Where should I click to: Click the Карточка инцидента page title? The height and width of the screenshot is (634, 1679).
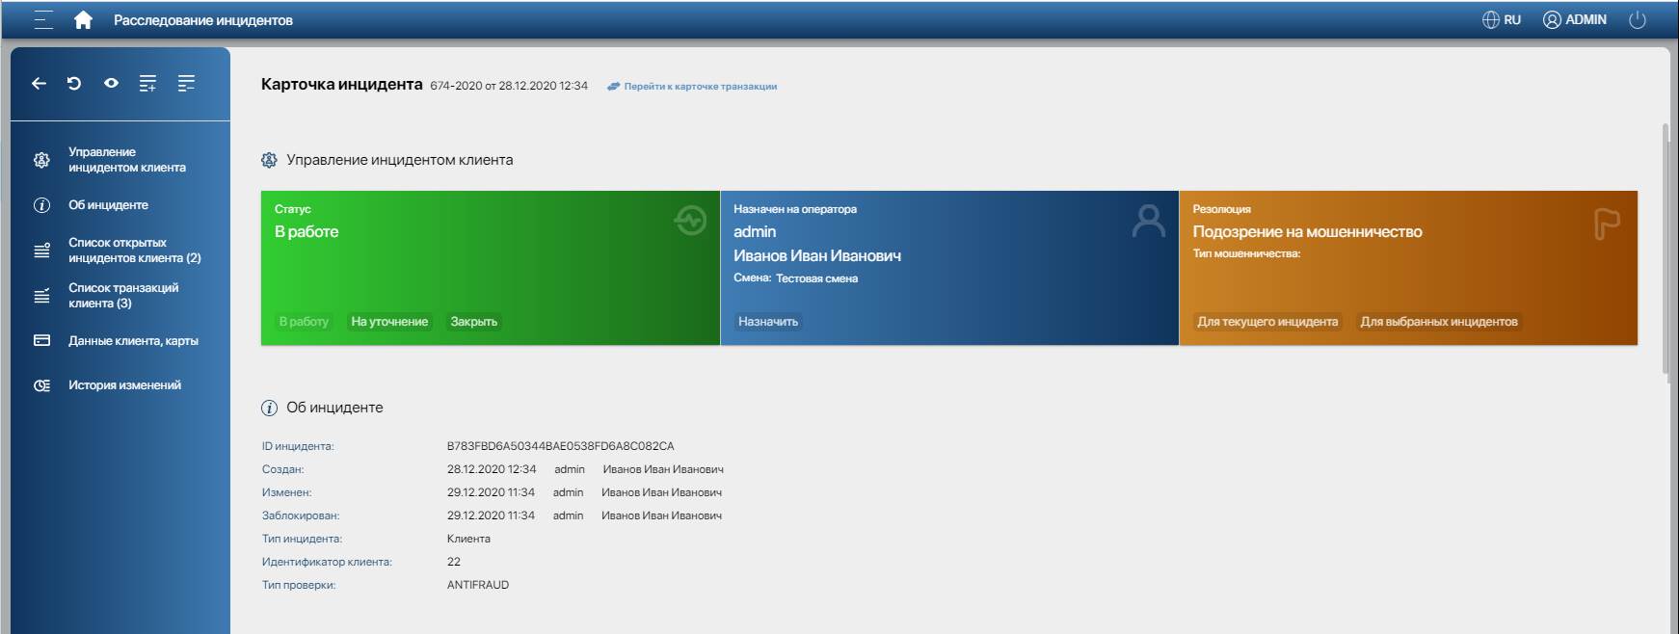pos(341,84)
